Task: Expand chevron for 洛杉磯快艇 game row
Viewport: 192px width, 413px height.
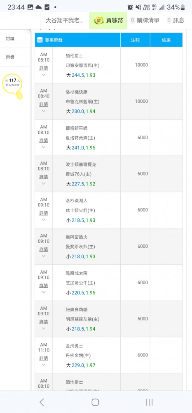Action: pyautogui.click(x=44, y=111)
